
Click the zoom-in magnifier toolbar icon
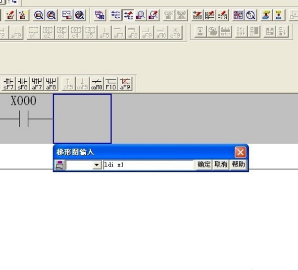(x=38, y=15)
